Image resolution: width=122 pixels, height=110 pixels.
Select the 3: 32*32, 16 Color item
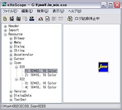coord(41,83)
